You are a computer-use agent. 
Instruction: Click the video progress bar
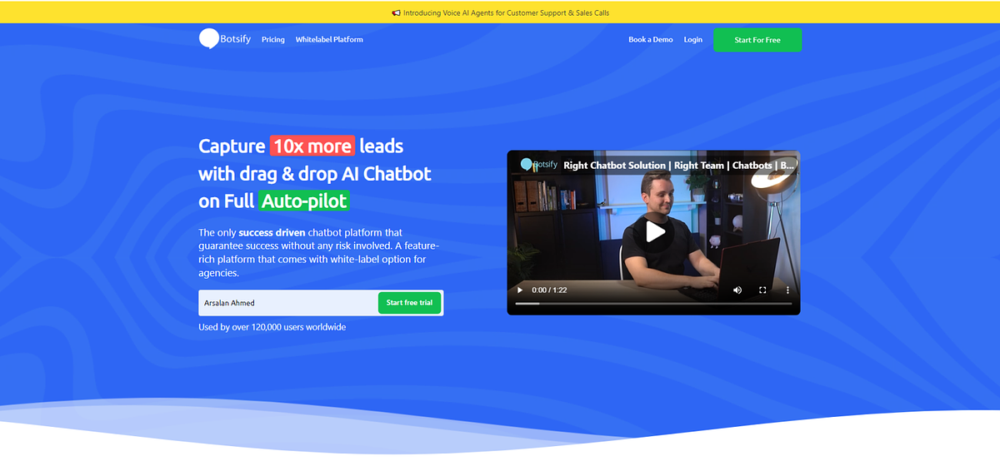[x=653, y=304]
